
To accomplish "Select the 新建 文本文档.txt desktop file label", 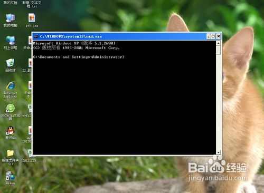I will coord(32,4).
